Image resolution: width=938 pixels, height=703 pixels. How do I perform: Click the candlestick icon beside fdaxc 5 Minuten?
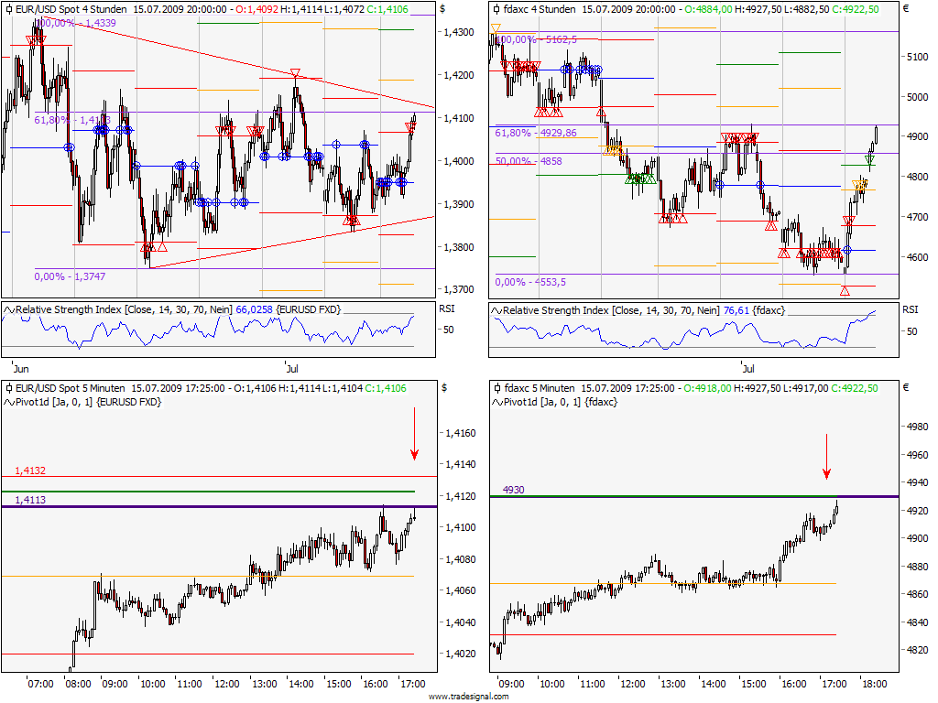(x=496, y=388)
